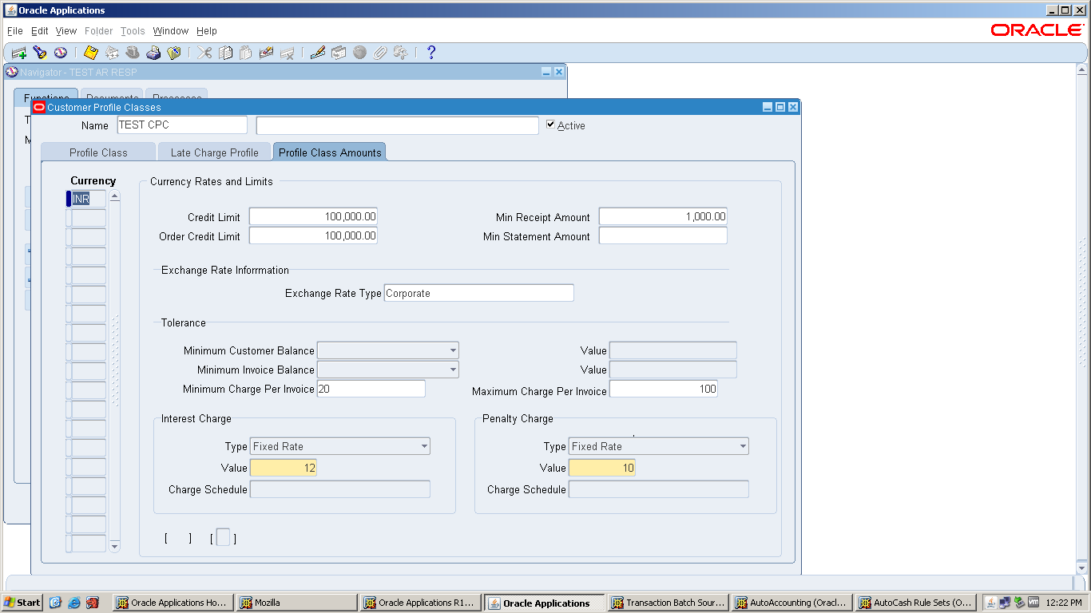
Task: Click the Copy toolbar icon
Action: (x=224, y=53)
